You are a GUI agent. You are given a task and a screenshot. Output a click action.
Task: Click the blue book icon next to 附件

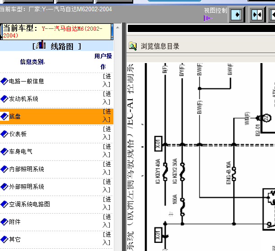5,222
